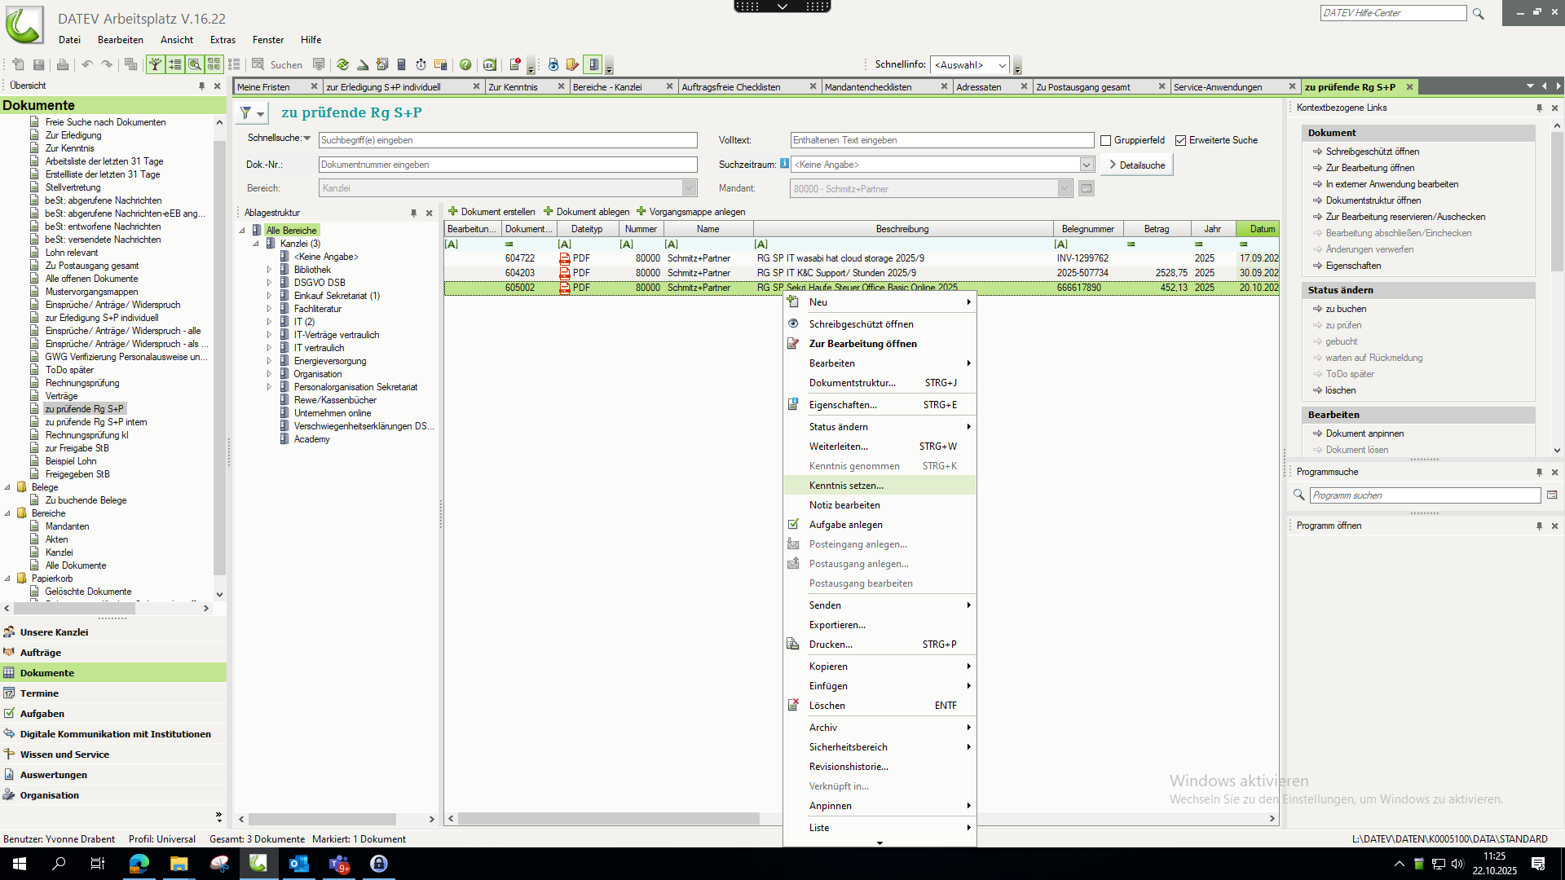Viewport: 1565px width, 880px height.
Task: Click the print icon in toolbar
Action: tap(63, 64)
